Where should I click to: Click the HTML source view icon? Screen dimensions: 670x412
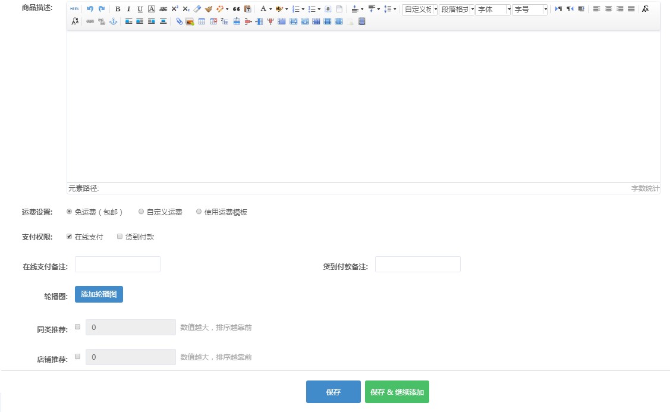[74, 9]
